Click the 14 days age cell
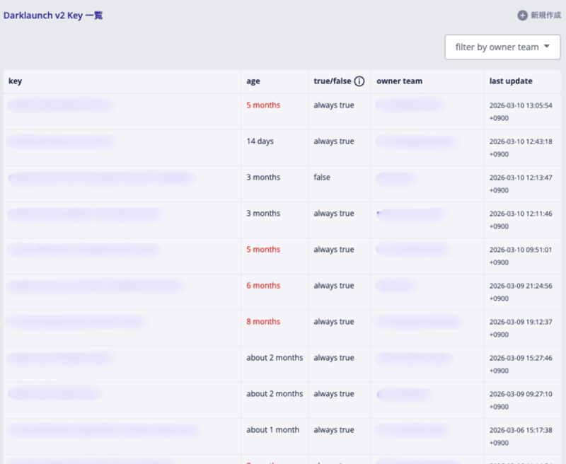The width and height of the screenshot is (566, 464). tap(260, 141)
